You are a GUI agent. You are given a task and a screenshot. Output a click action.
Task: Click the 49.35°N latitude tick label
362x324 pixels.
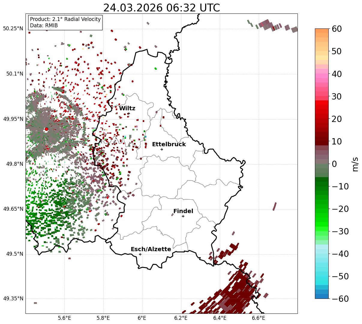coord(13,299)
